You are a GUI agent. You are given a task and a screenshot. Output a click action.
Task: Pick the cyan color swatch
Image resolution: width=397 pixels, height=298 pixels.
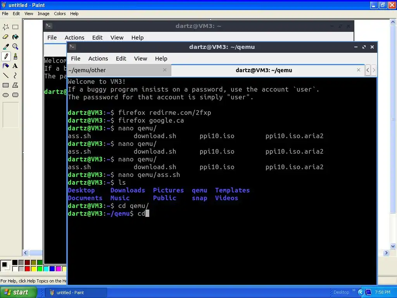click(46, 269)
